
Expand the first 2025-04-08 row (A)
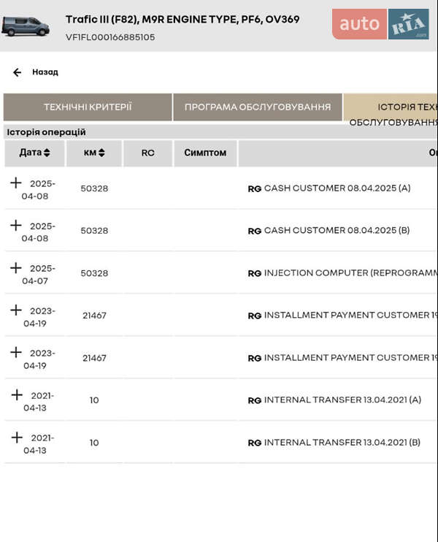point(16,183)
